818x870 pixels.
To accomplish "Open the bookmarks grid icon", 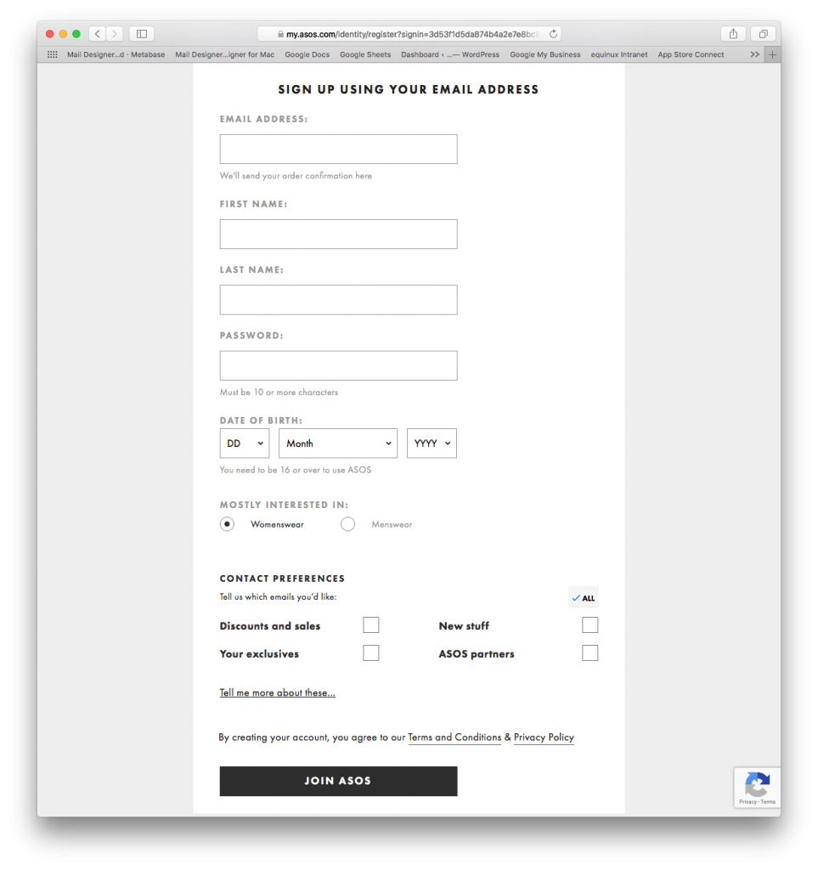I will pos(52,54).
